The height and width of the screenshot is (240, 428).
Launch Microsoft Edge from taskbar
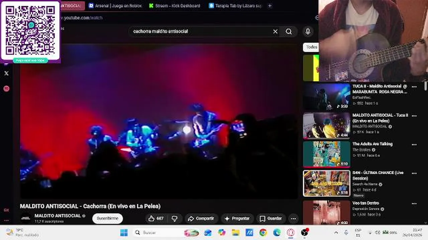tap(277, 233)
